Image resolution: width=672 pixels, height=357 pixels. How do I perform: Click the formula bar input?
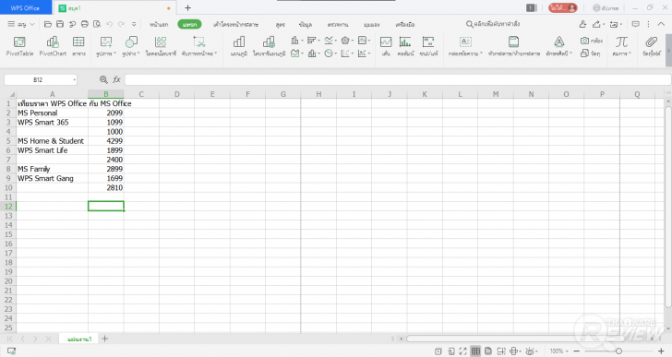click(398, 79)
